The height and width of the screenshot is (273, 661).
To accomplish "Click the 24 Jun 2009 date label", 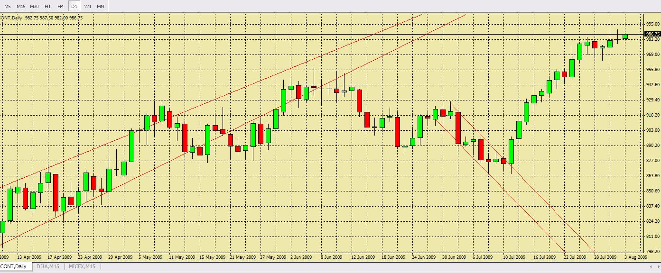I will [424, 257].
